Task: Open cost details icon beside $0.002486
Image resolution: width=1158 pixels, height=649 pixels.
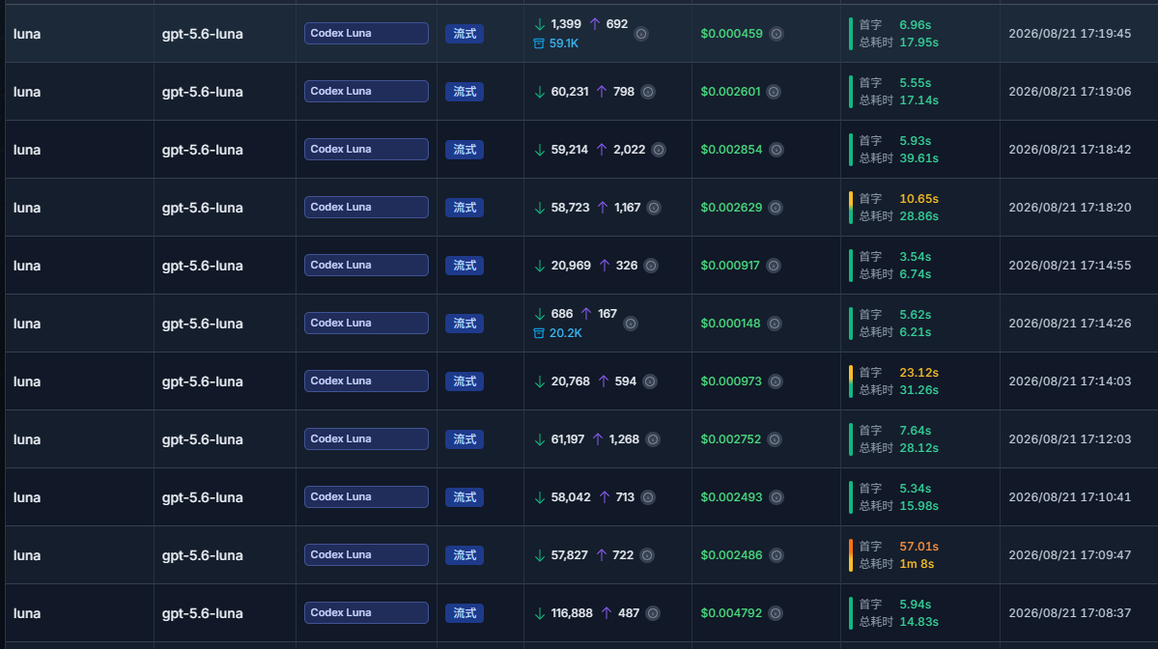Action: 777,555
